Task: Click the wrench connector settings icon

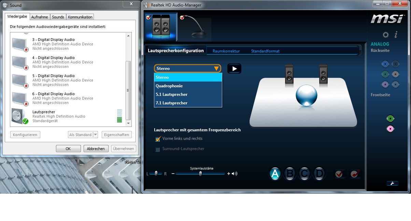Action: click(392, 183)
